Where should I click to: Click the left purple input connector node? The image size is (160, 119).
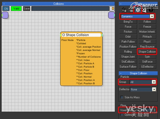point(5,15)
